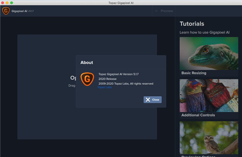Click the image drop zone panel
The width and height of the screenshot is (242, 157).
(x=46, y=87)
